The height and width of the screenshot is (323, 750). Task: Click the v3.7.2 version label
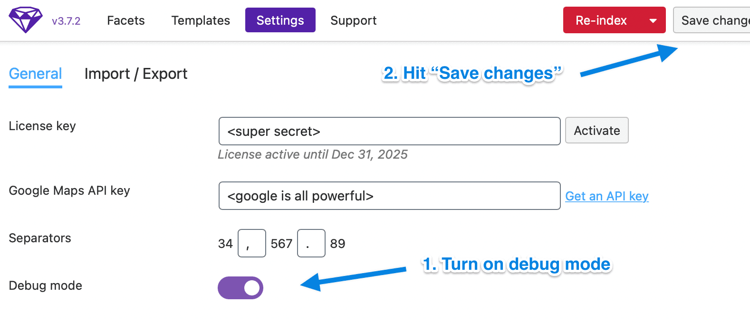[x=66, y=21]
